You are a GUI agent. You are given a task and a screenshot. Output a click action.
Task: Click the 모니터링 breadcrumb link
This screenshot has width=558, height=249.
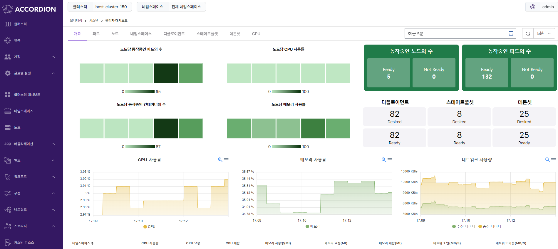pos(76,21)
